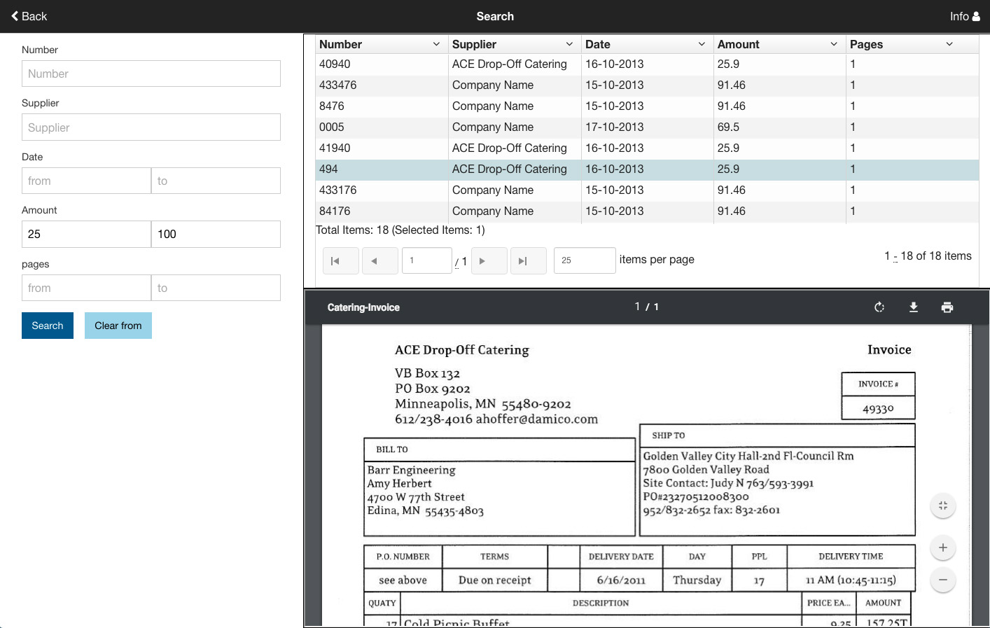Screen dimensions: 990x628
Task: Click the 69.5 amount cell
Action: (779, 127)
